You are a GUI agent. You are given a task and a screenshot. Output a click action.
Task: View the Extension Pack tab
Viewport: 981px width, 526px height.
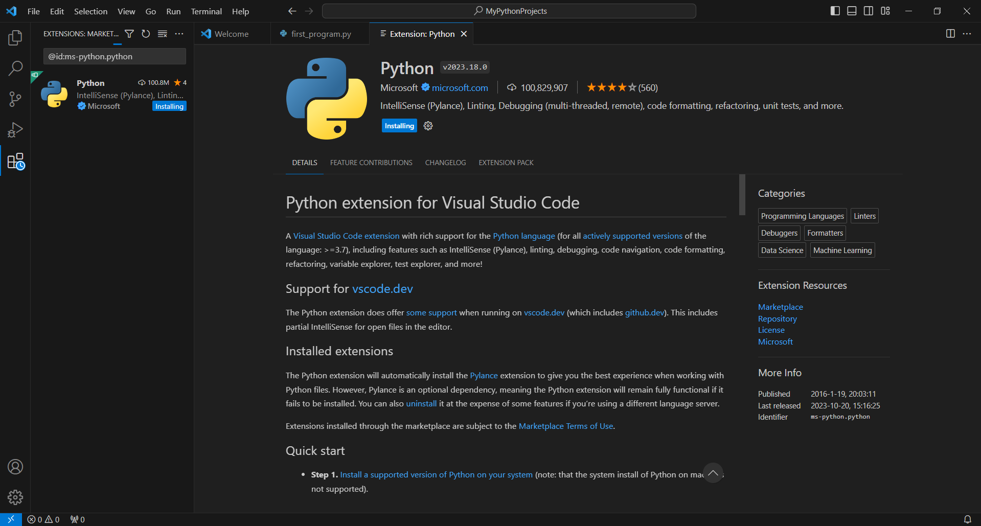click(506, 163)
